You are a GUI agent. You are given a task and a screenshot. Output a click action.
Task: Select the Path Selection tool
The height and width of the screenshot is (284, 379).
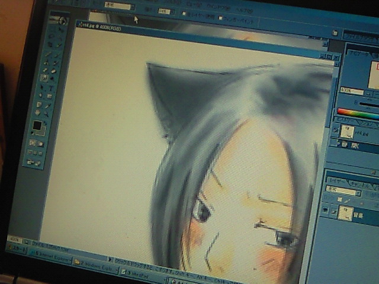click(x=43, y=87)
